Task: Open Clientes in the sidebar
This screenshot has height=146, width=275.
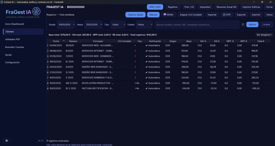Action: pyautogui.click(x=23, y=32)
